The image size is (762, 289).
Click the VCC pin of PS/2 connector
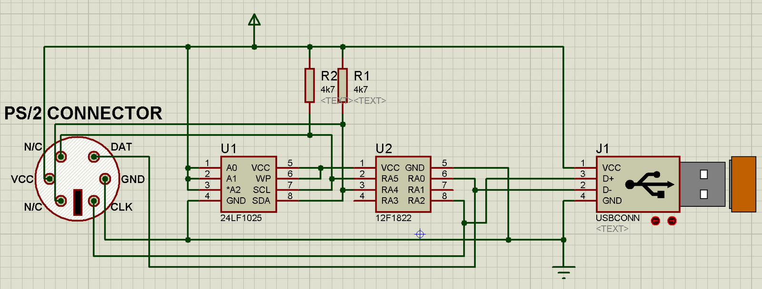tap(49, 179)
